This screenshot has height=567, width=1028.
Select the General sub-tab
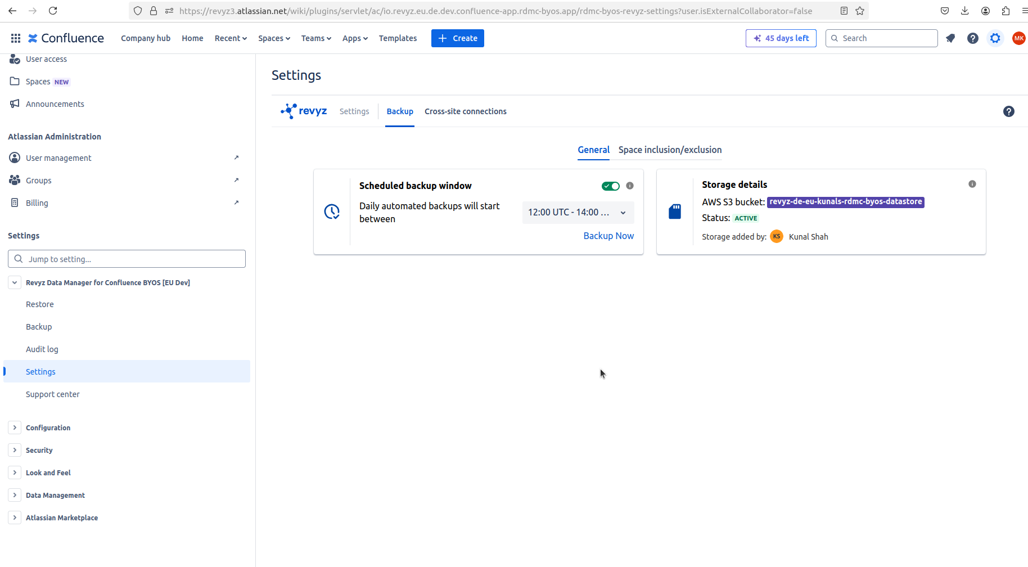(593, 150)
